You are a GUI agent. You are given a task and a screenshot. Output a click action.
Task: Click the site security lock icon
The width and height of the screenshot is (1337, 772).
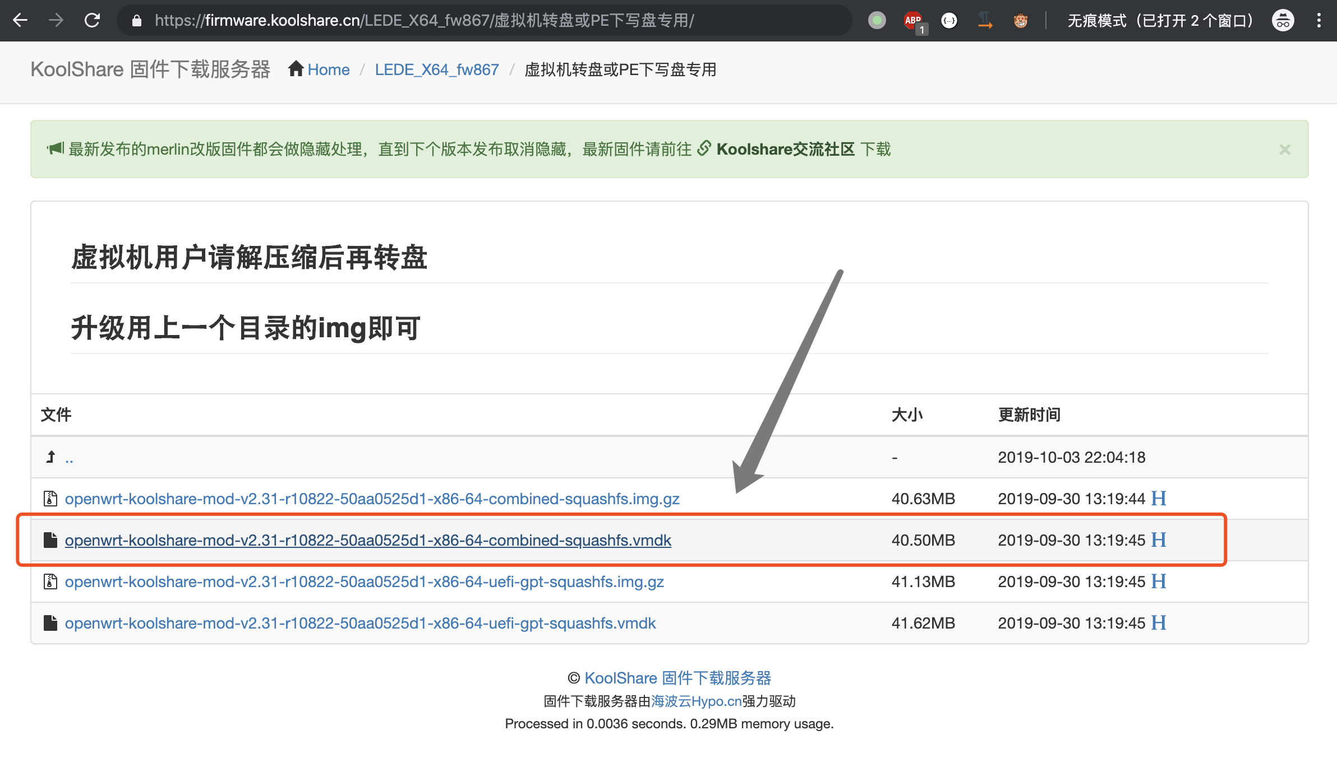click(x=136, y=20)
